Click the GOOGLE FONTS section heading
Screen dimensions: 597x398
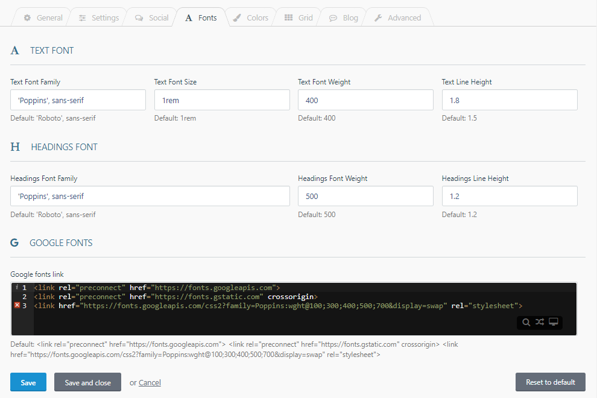tap(61, 243)
